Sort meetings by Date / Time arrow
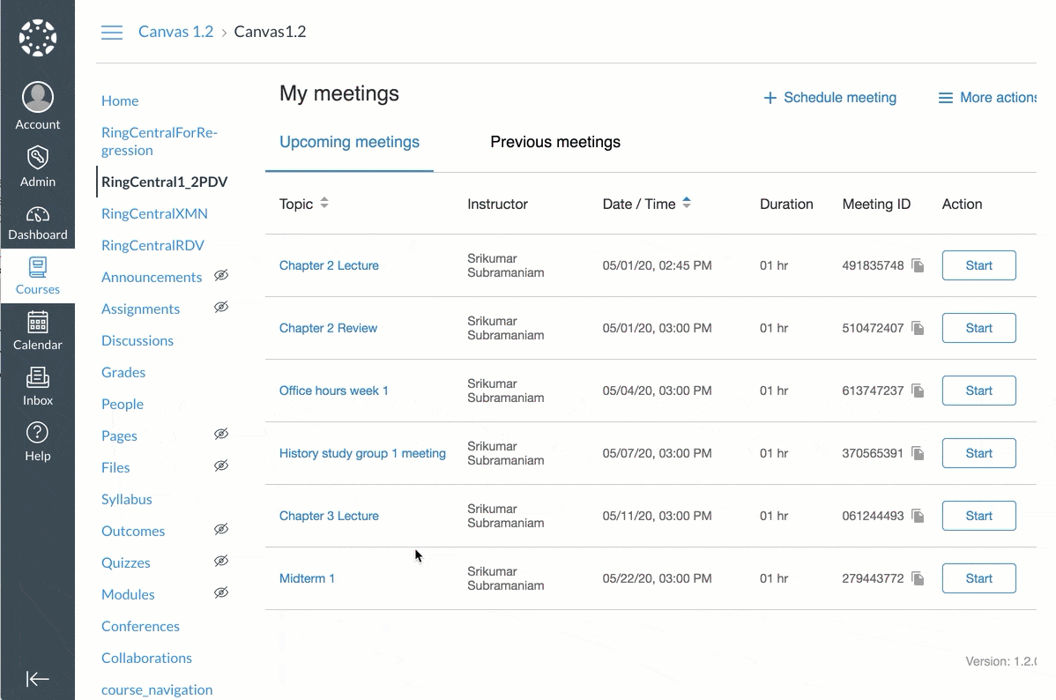The width and height of the screenshot is (1056, 700). [687, 204]
